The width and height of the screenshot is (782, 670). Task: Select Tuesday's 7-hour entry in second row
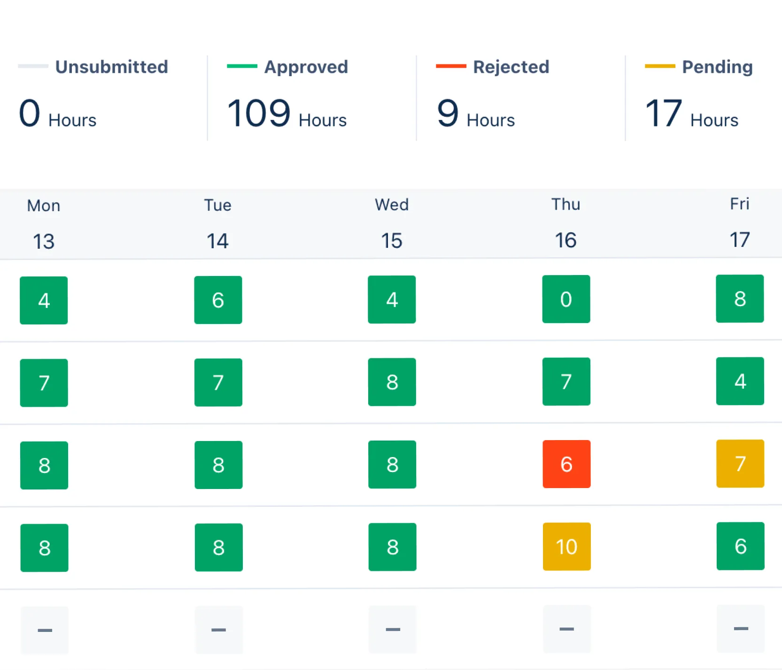[x=218, y=382]
